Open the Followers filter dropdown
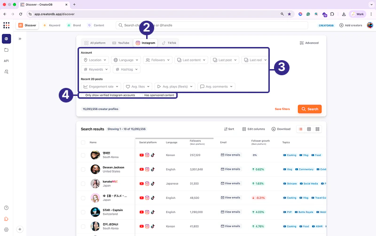 158,60
